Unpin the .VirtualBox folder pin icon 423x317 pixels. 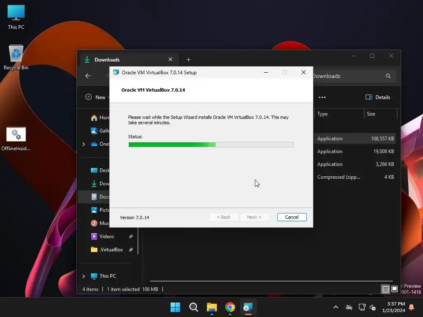[131, 250]
